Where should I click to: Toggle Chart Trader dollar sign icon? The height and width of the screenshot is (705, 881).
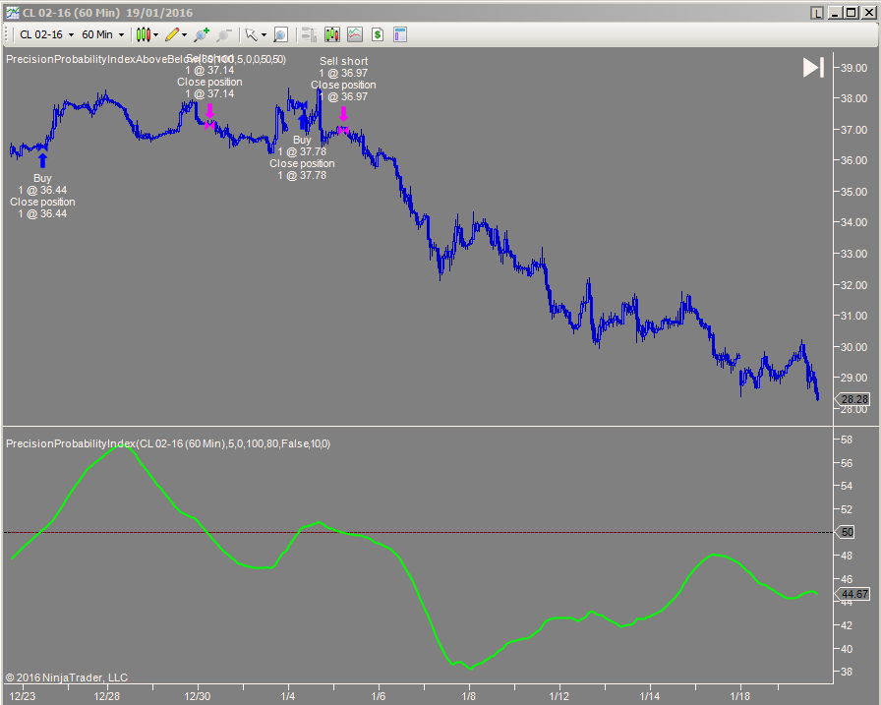click(x=377, y=34)
